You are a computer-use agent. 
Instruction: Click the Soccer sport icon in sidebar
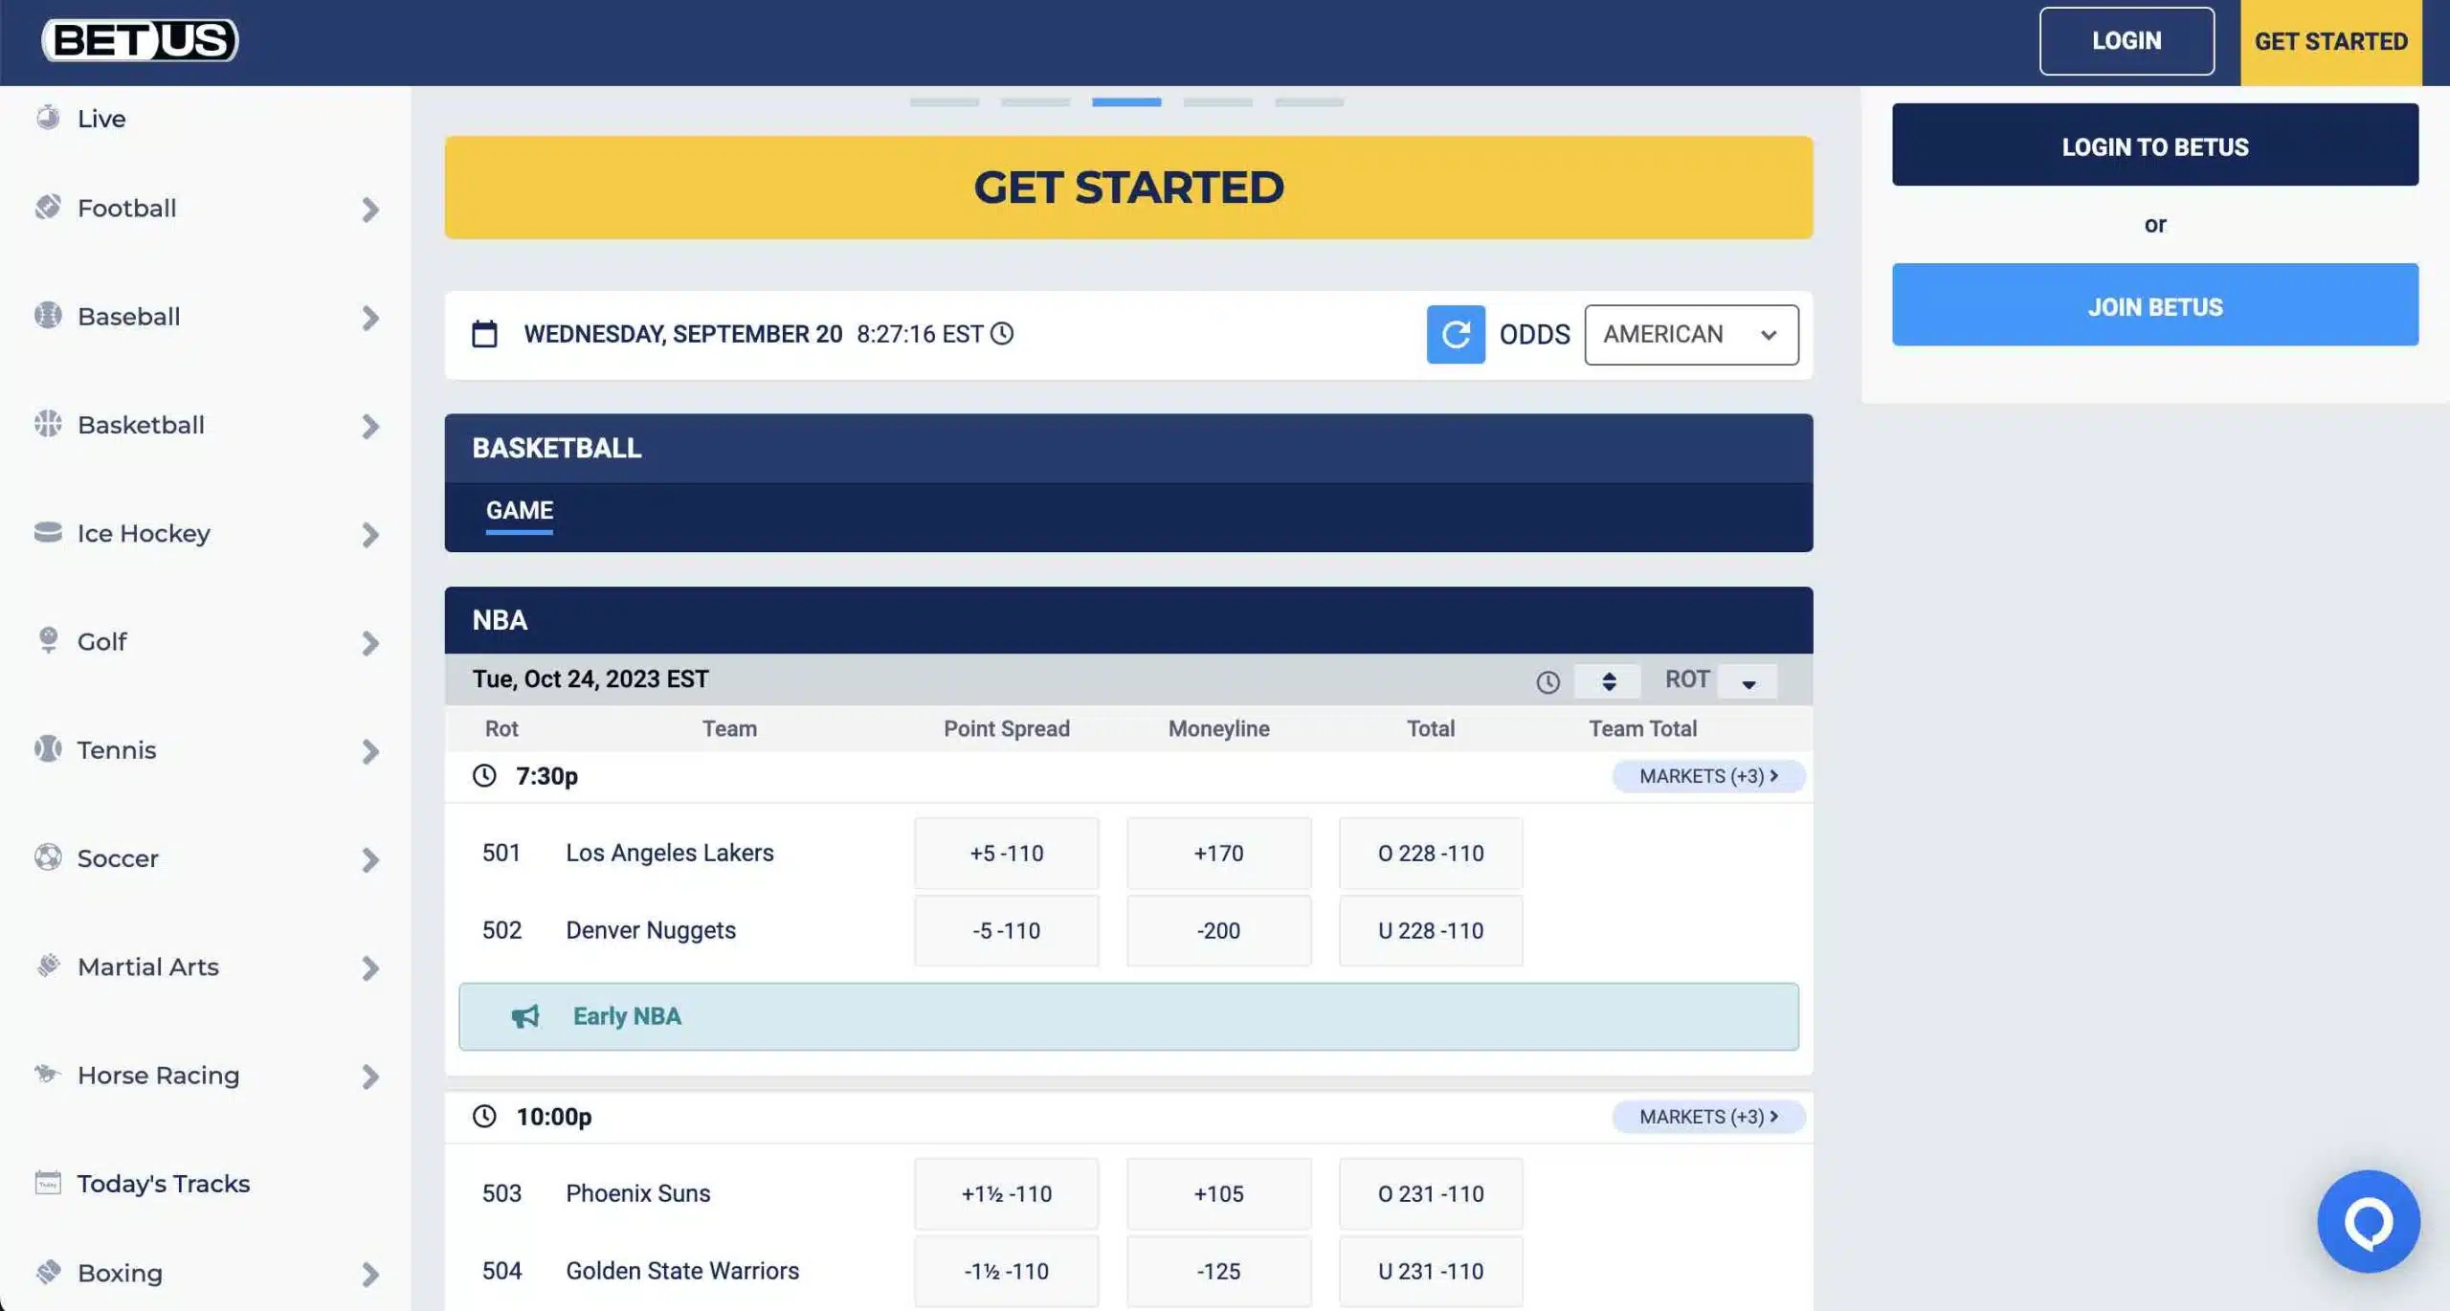point(50,857)
